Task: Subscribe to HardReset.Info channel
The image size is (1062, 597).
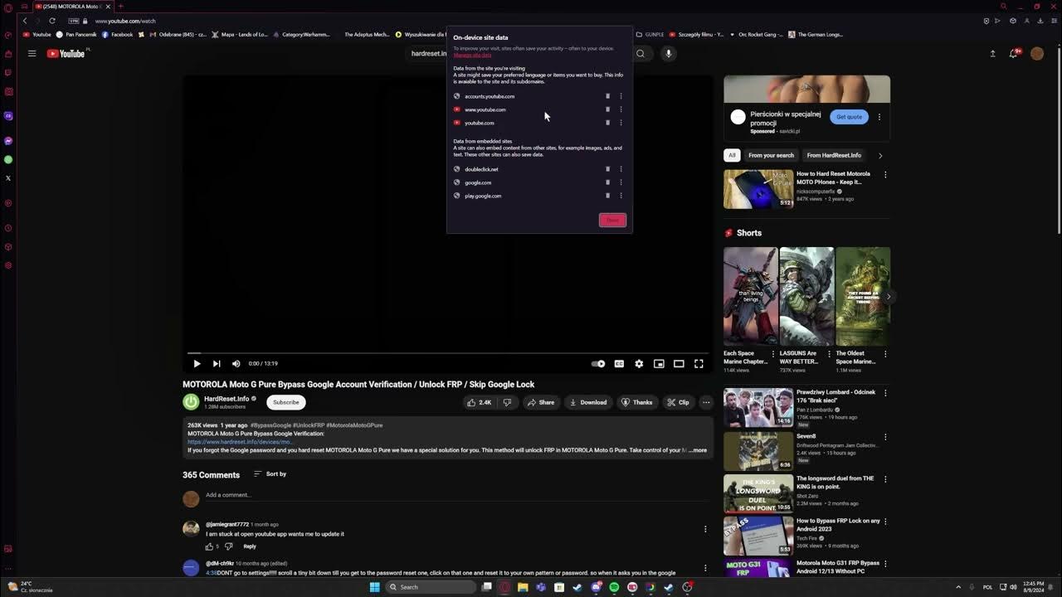Action: [286, 402]
